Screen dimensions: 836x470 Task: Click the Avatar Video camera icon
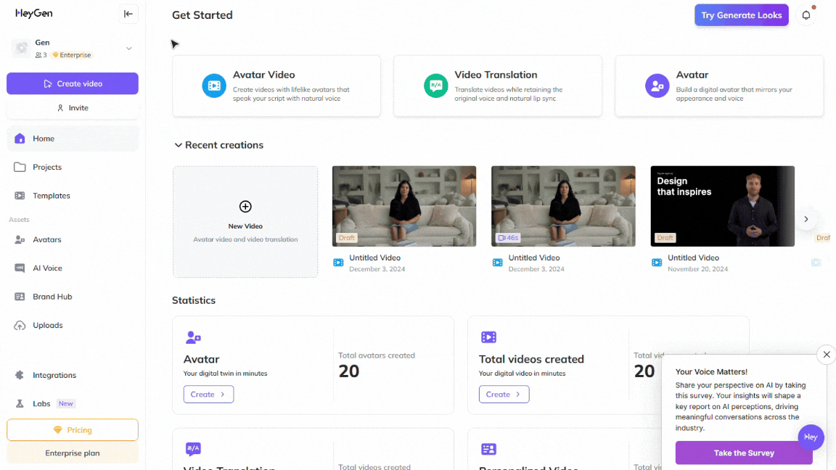tap(214, 86)
